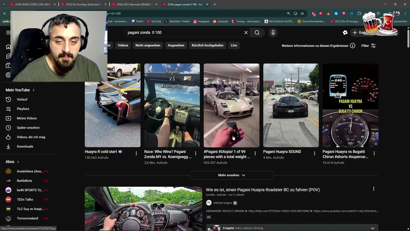Expand the Mein YouTube section arrow
The width and height of the screenshot is (410, 231).
pos(33,90)
